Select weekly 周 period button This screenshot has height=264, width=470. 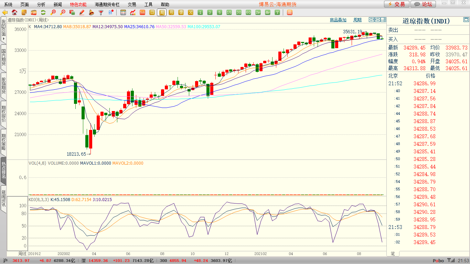point(162,12)
